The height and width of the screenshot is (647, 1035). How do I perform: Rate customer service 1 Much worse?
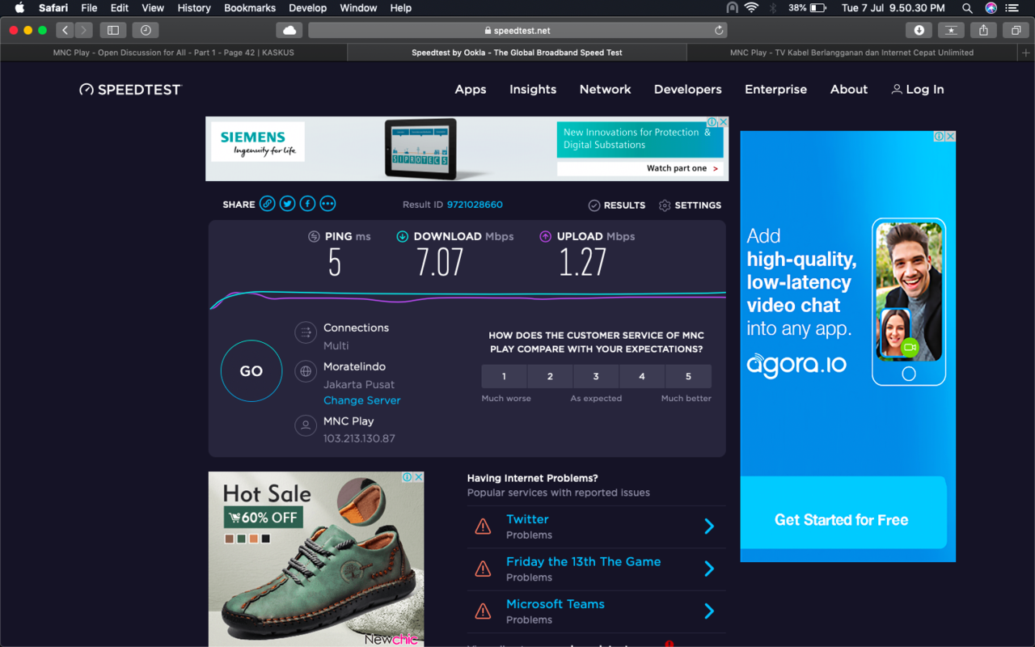504,376
